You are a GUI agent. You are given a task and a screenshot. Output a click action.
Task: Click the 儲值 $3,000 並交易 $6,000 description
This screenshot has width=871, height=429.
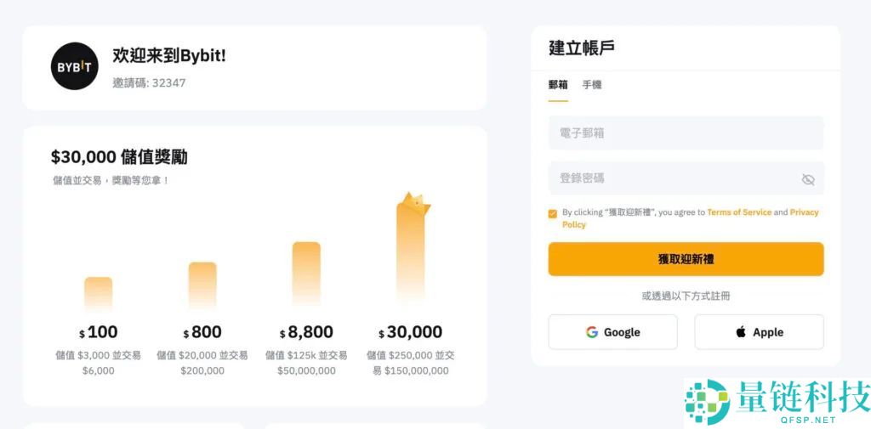99,363
